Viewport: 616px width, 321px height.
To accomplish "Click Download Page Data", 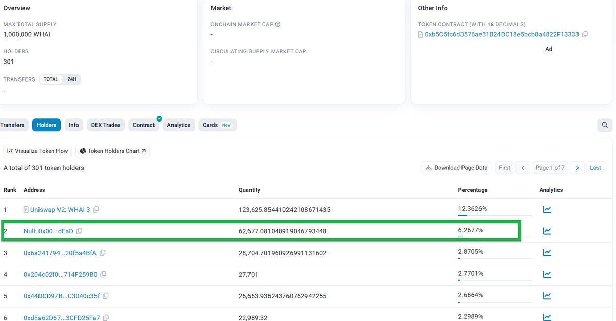I will coord(456,168).
